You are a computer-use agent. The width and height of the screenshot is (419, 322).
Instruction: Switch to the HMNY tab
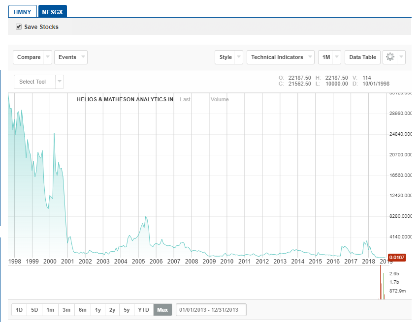click(x=23, y=12)
